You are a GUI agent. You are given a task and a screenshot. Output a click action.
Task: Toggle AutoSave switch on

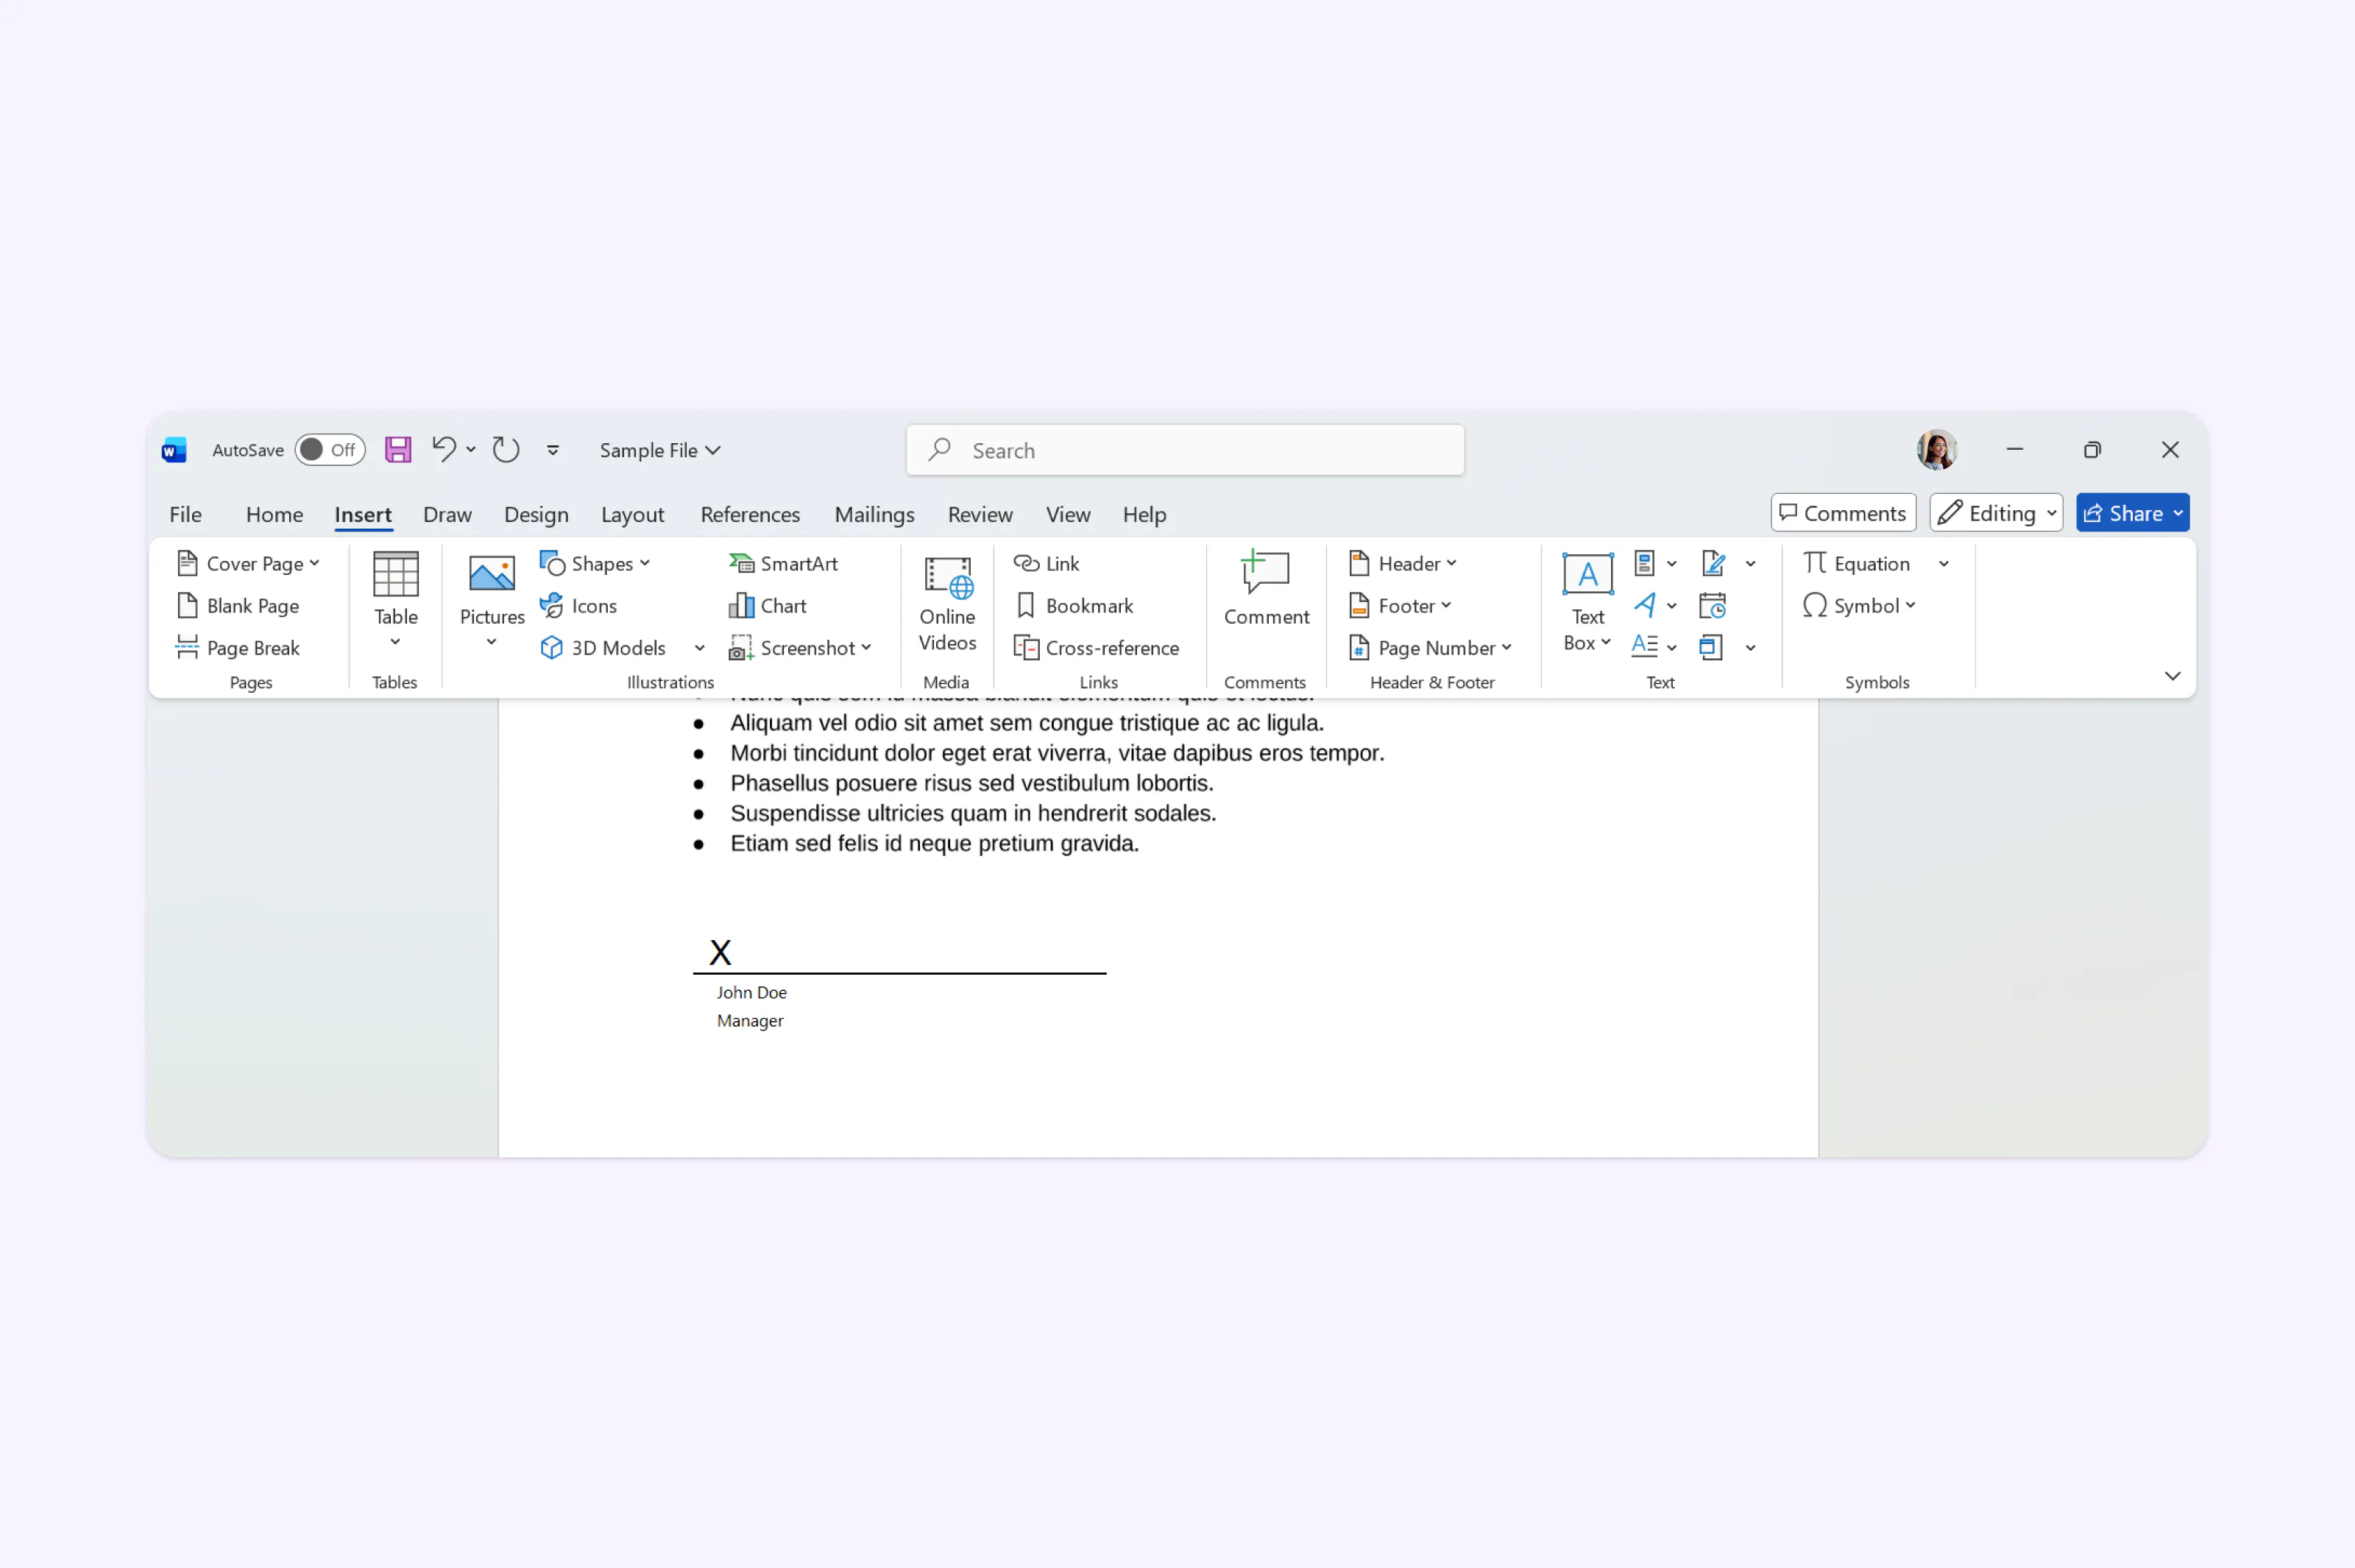tap(329, 450)
